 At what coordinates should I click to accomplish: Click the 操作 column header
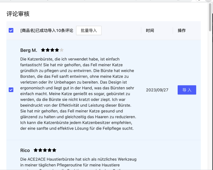click(182, 31)
